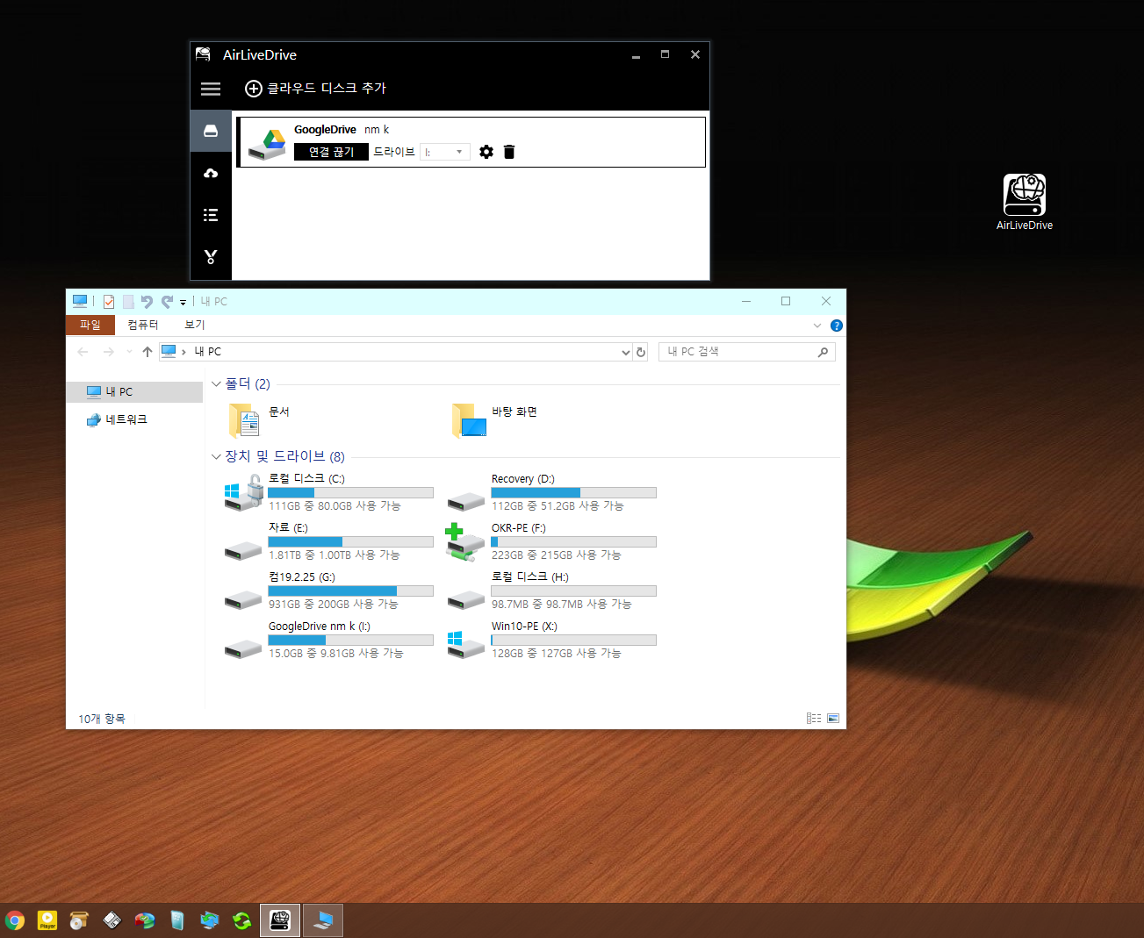
Task: Click Redo in Explorer quick access toolbar
Action: coord(167,302)
